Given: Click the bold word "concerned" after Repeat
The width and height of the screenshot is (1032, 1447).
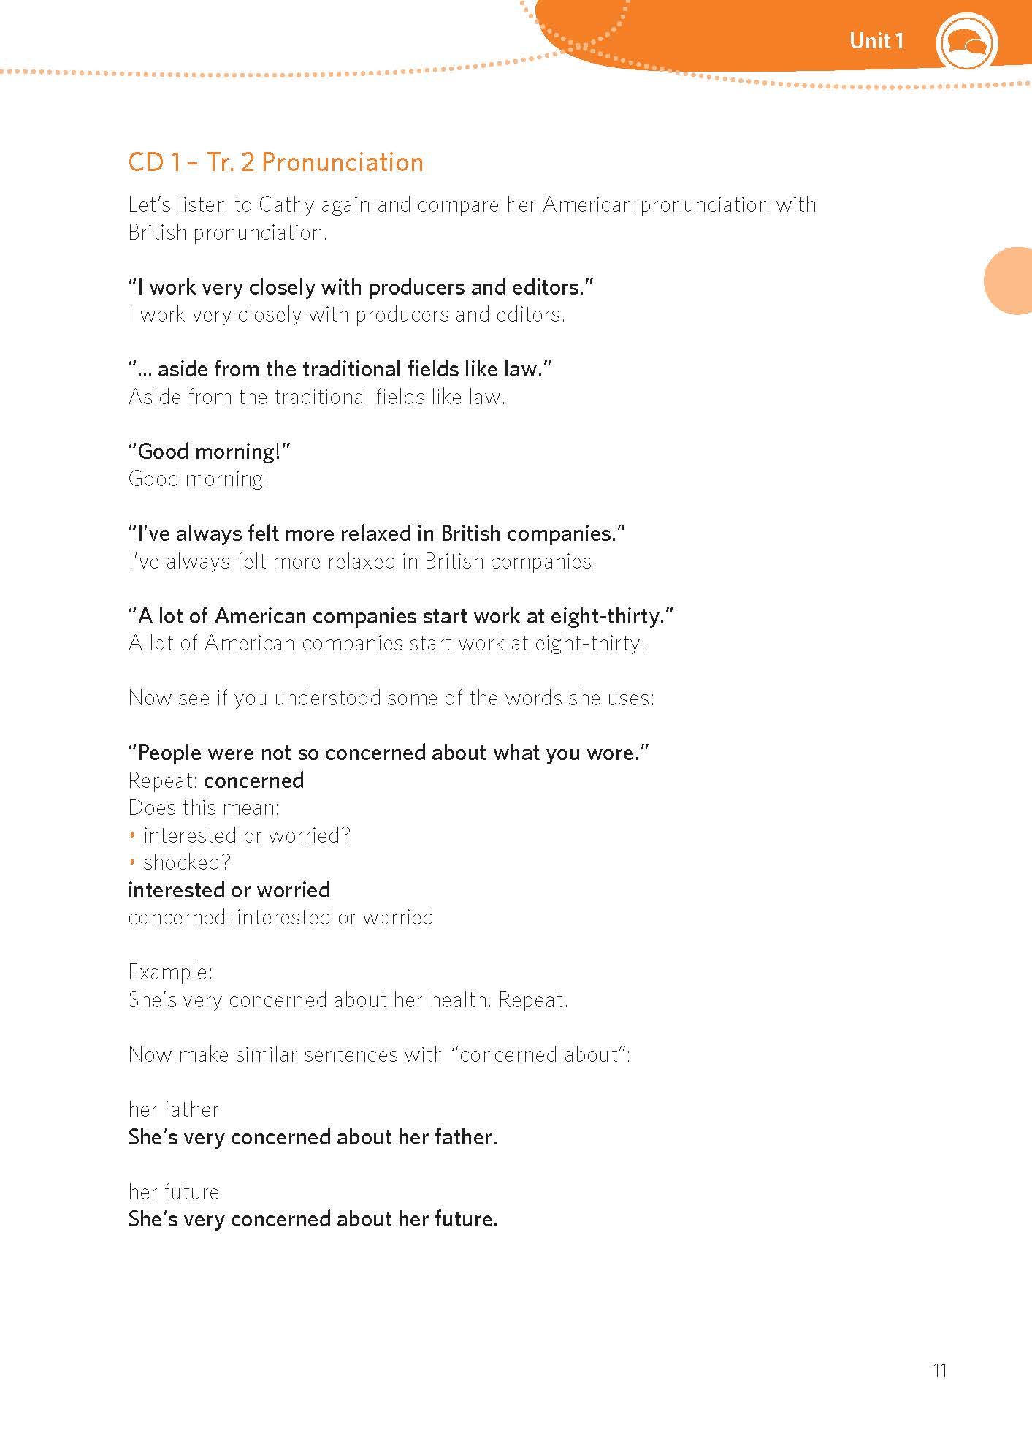Looking at the screenshot, I should pyautogui.click(x=253, y=781).
